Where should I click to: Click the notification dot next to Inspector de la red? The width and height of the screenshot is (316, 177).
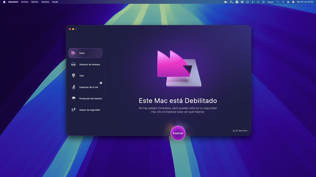[x=101, y=83]
